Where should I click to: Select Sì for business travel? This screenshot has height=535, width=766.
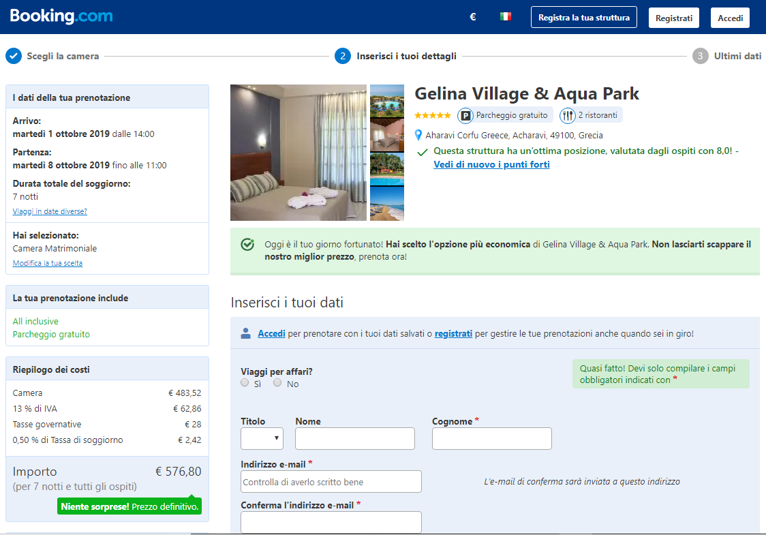click(245, 383)
